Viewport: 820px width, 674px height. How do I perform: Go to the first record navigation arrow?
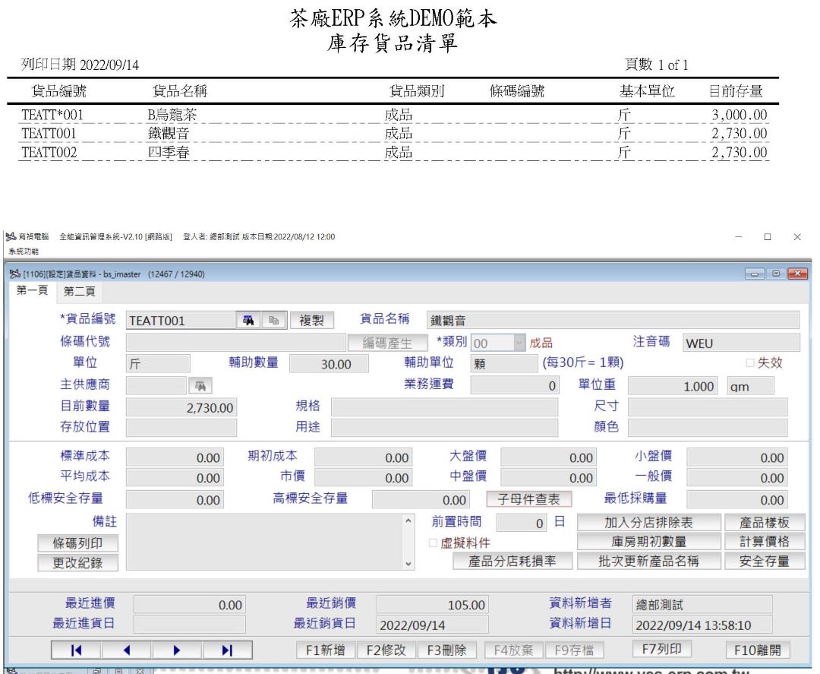[77, 650]
